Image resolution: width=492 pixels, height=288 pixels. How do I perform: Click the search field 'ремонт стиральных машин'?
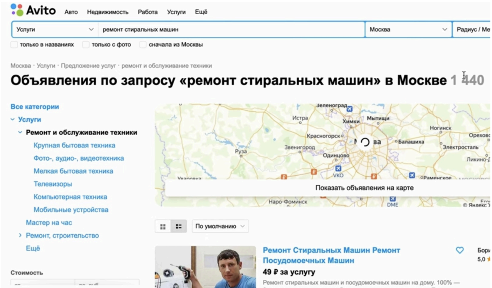(231, 29)
